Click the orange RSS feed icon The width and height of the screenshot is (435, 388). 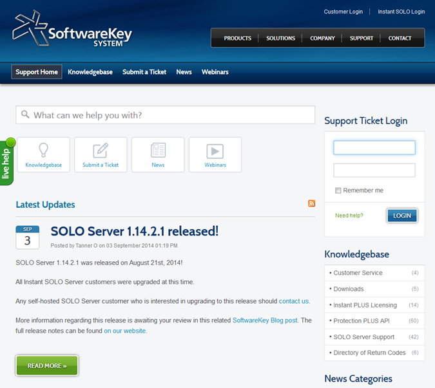[311, 203]
